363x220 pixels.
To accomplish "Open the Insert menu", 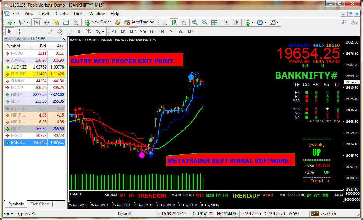I will point(44,14).
